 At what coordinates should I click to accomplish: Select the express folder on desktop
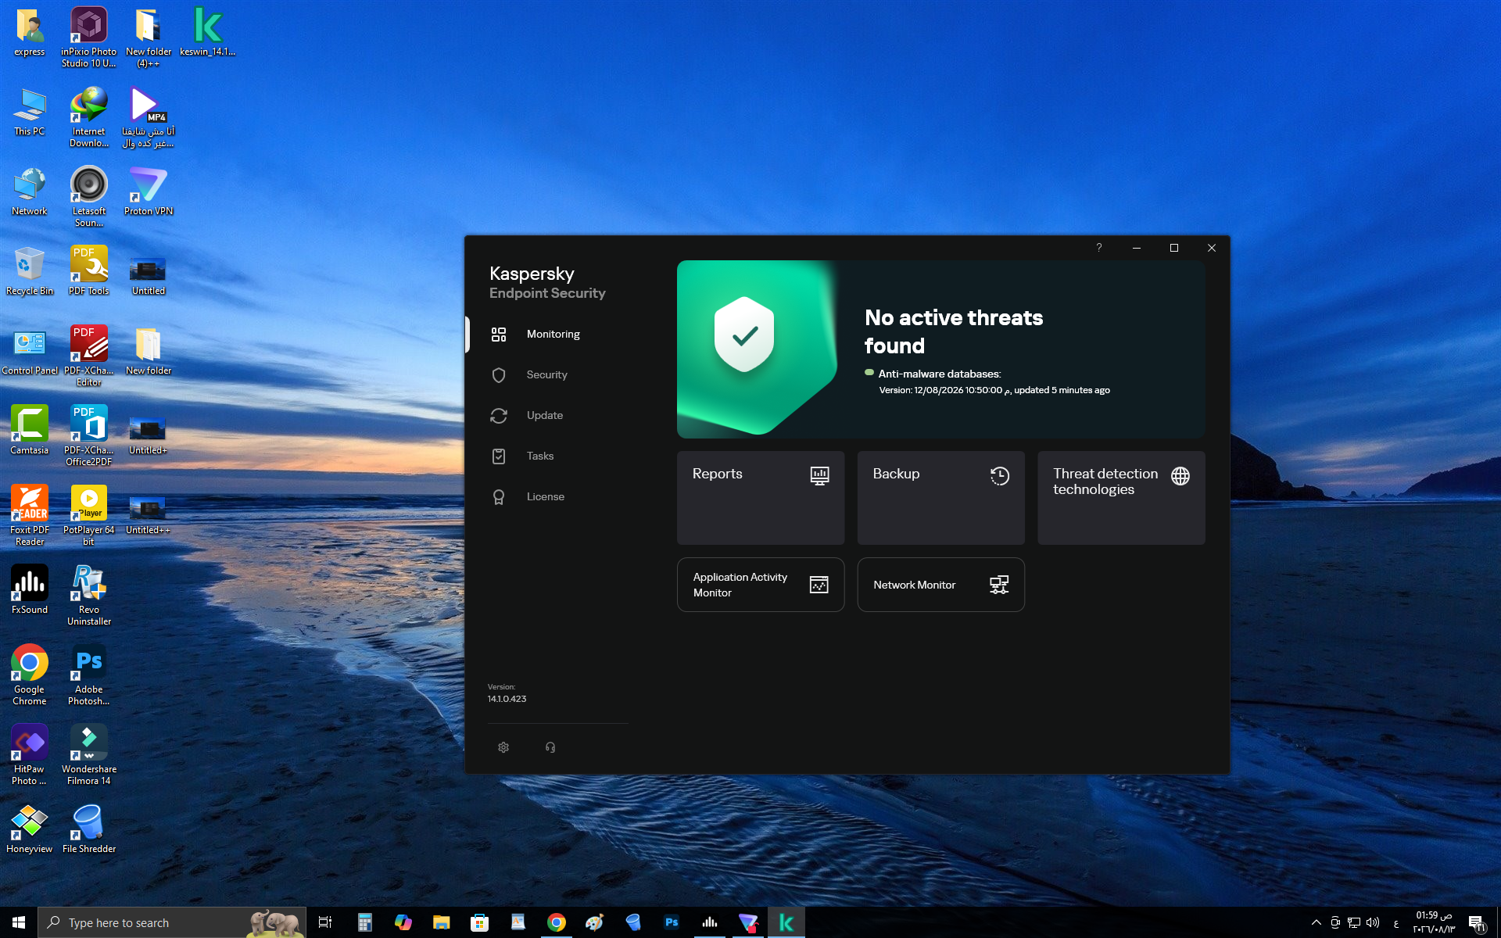(x=29, y=31)
